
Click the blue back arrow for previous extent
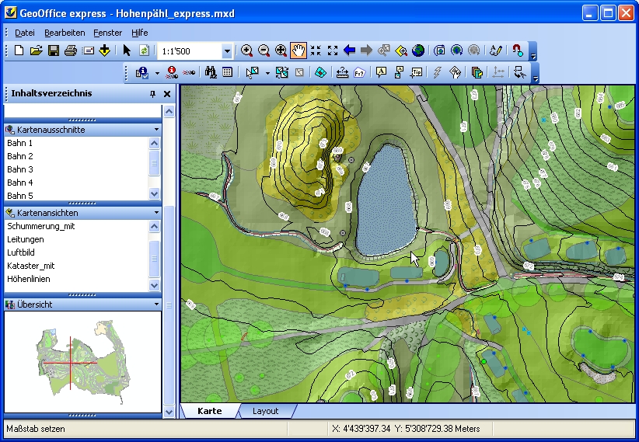[349, 50]
